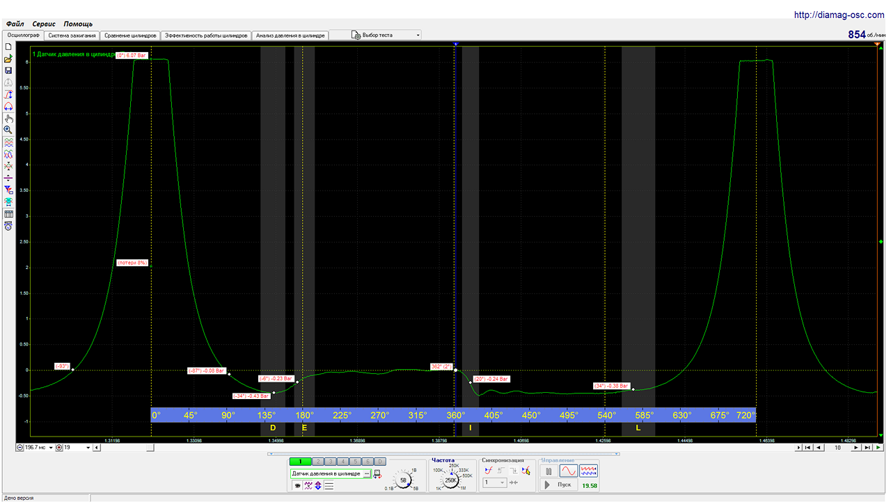Click the new file icon
891x504 pixels.
8,47
